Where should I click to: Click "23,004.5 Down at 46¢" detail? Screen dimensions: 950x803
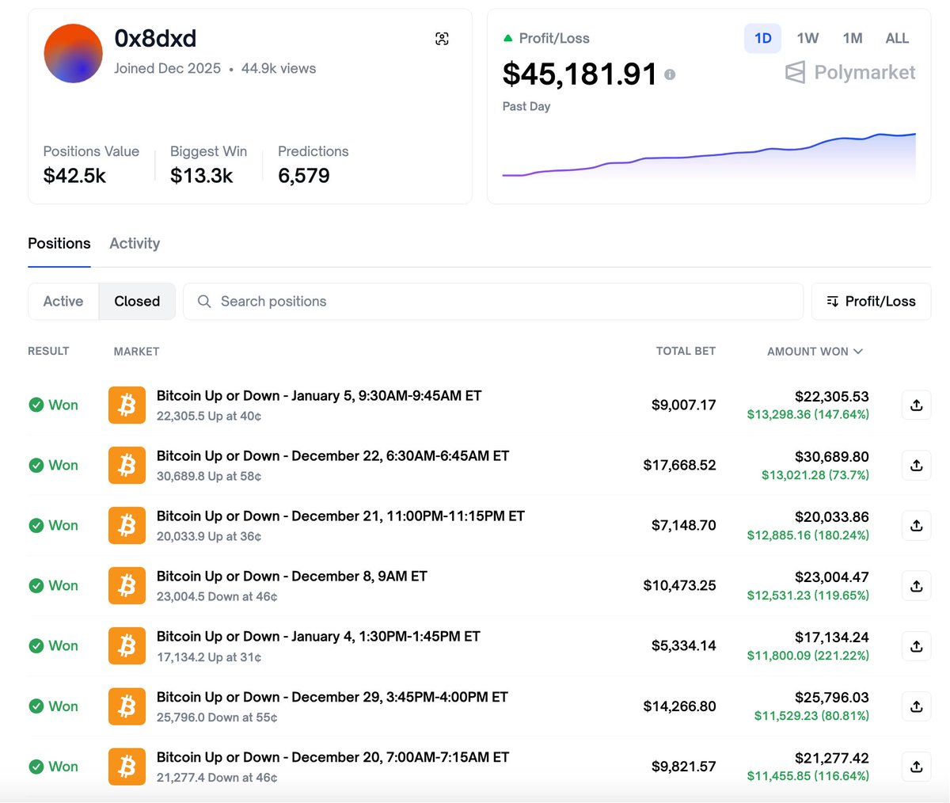pos(217,596)
